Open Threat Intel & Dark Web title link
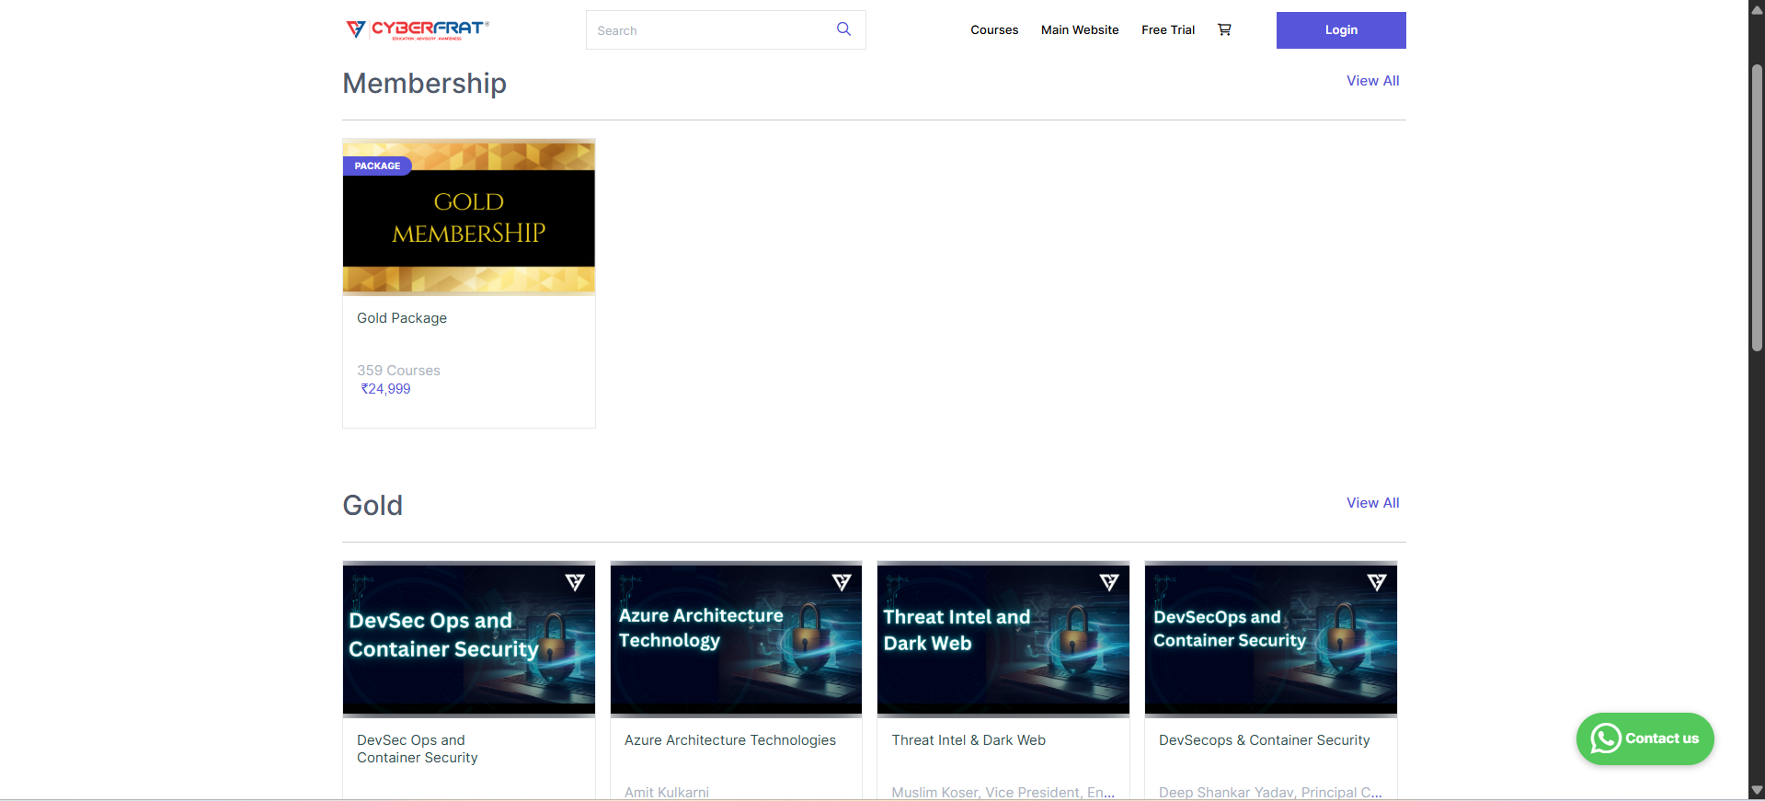 point(968,740)
